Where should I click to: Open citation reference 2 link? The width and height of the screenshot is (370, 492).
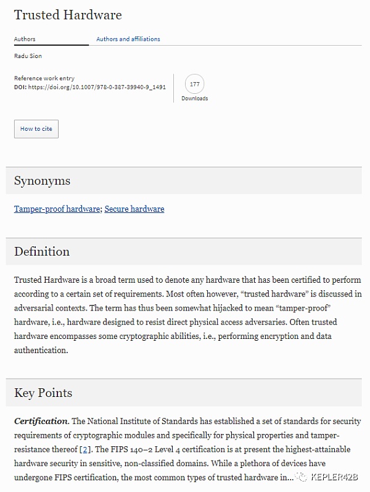coord(84,449)
